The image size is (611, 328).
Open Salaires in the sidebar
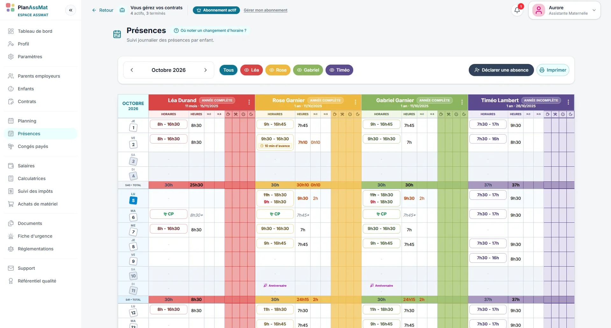40,166
